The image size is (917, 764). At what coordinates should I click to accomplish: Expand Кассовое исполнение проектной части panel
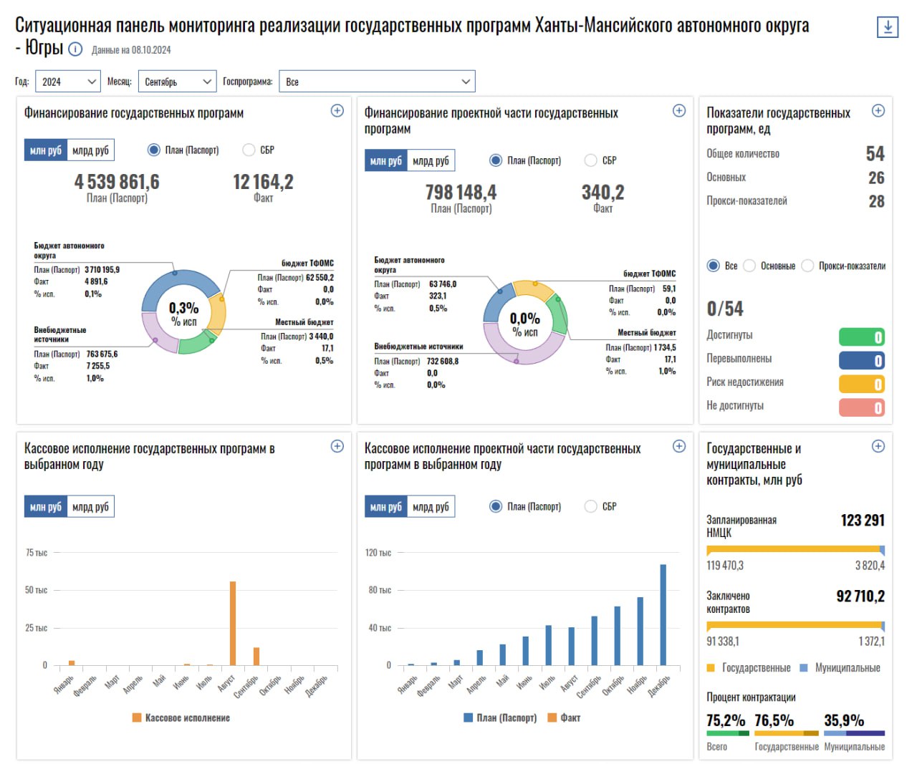679,446
